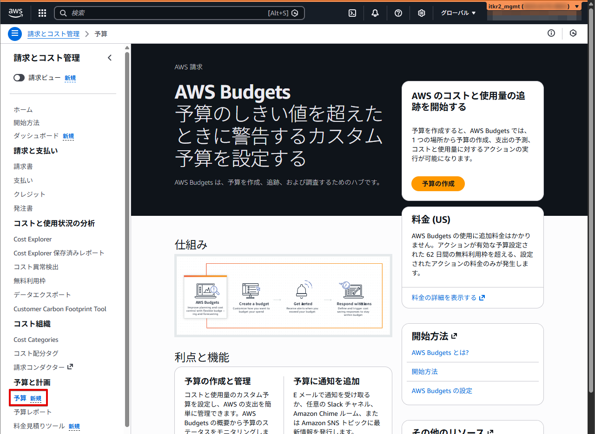Open コスト配分タグ in the sidebar
595x434 pixels.
click(x=36, y=354)
